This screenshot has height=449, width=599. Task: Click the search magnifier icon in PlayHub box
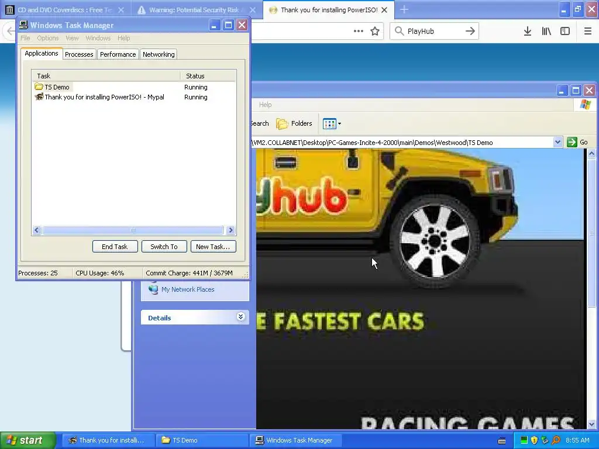[x=399, y=32]
